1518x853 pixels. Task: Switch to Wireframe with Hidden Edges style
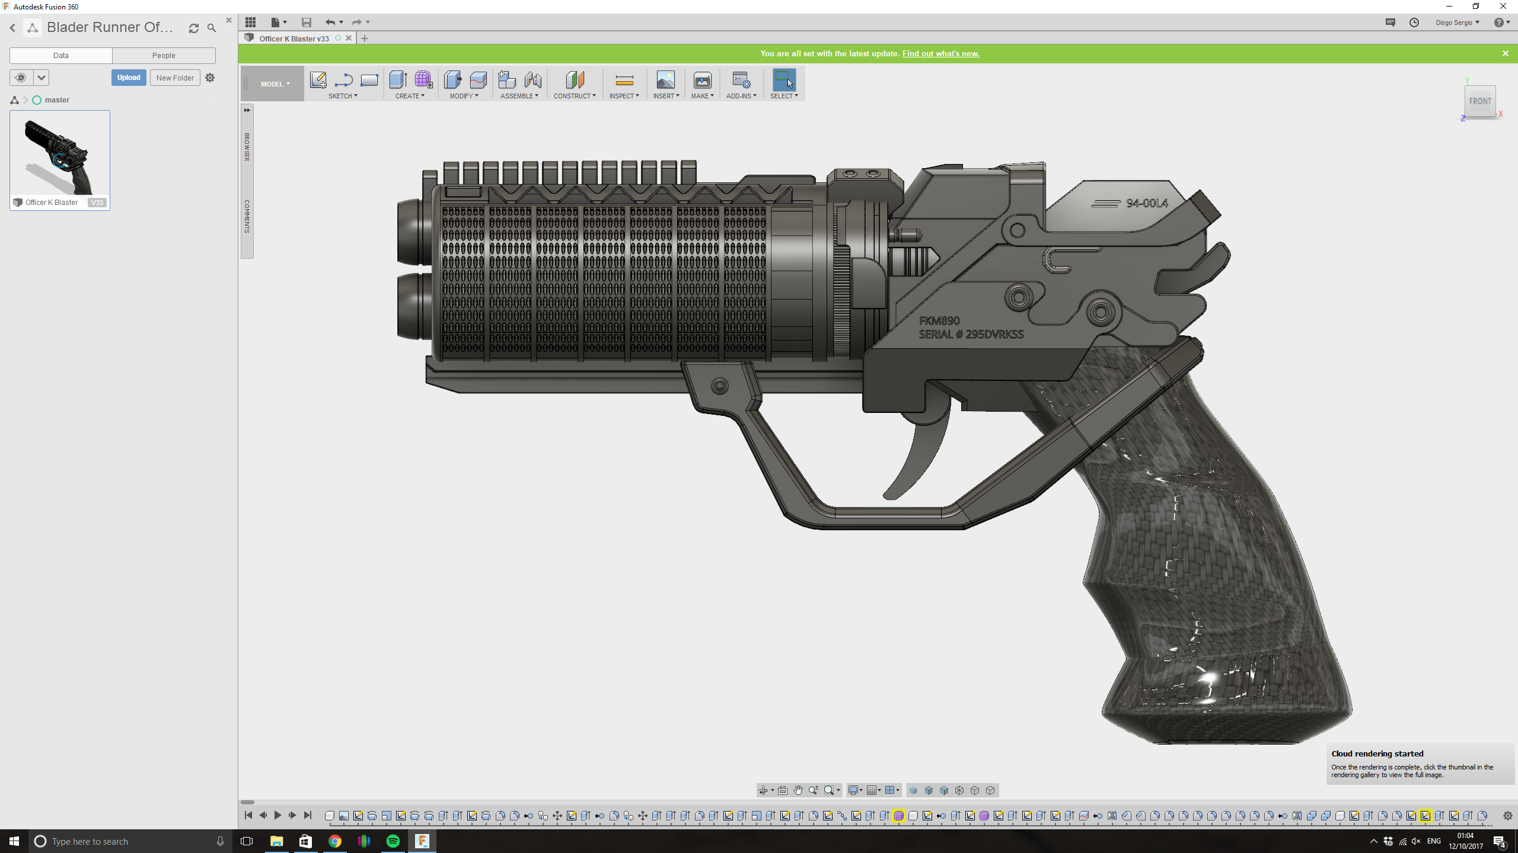click(x=975, y=790)
